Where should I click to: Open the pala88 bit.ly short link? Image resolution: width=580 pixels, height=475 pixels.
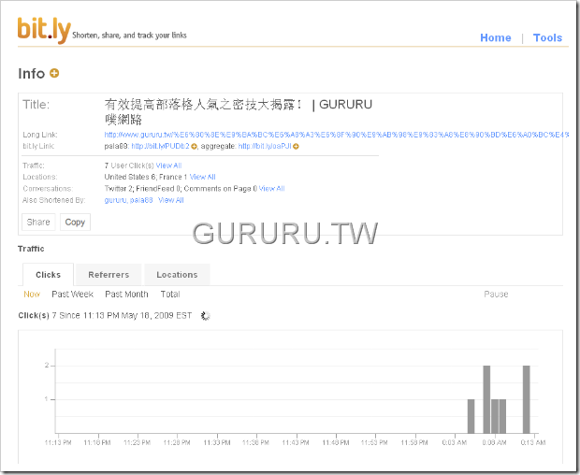click(161, 147)
